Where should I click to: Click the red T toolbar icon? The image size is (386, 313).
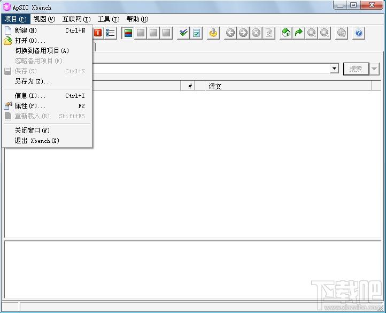98,33
